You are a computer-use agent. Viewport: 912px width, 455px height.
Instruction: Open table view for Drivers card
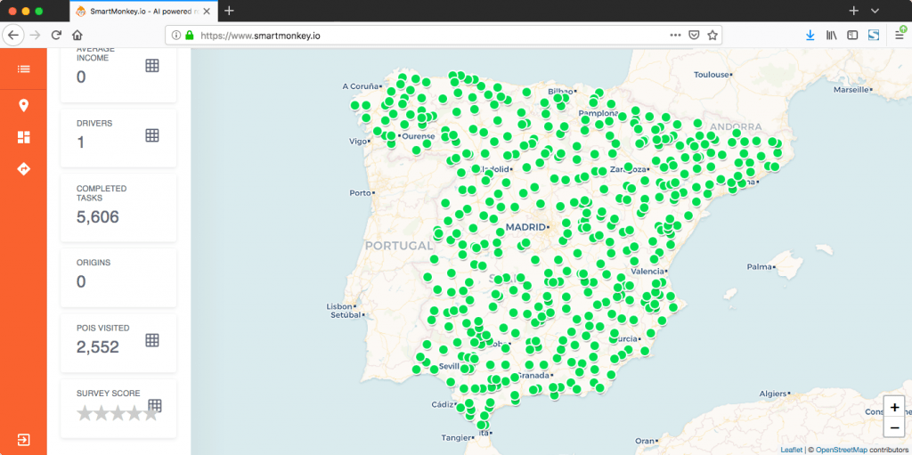point(151,135)
